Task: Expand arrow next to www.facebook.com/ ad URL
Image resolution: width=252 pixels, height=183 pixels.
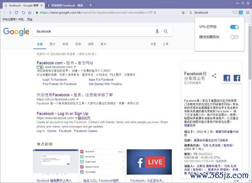Action: point(75,67)
